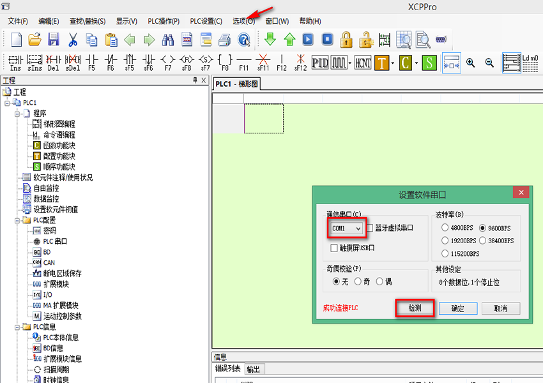Open the 选项(O) menu
This screenshot has width=543, height=383.
click(x=243, y=21)
